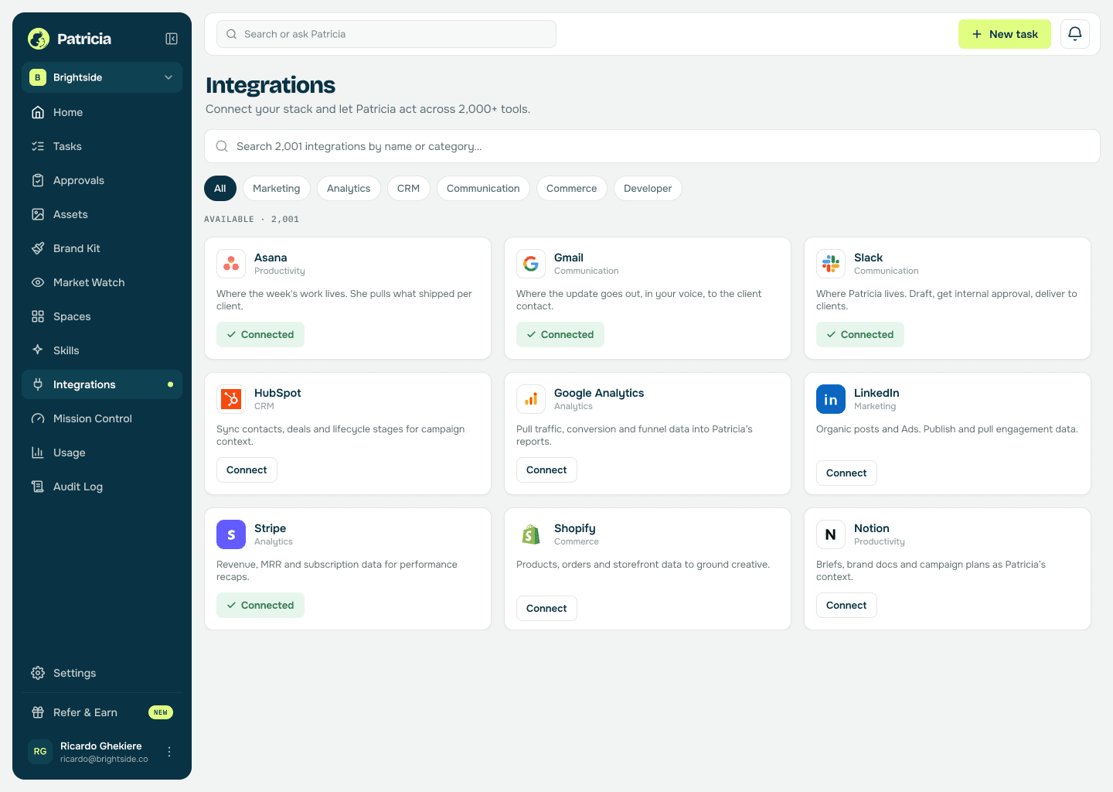Collapse the sidebar panel icon
This screenshot has height=792, width=1113.
(x=172, y=39)
